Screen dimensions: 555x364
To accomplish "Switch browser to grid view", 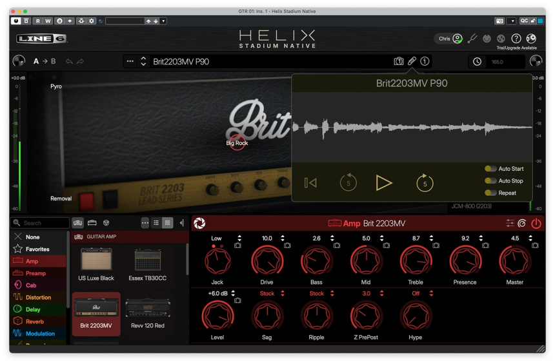I will pyautogui.click(x=167, y=223).
